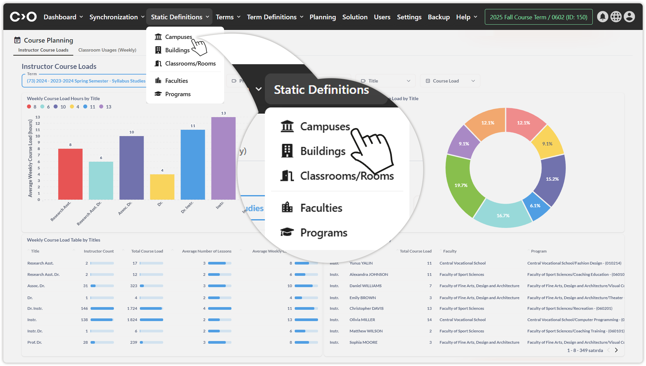This screenshot has height=366, width=646.
Task: Toggle the yellow 4 legend item
Action: click(x=75, y=107)
